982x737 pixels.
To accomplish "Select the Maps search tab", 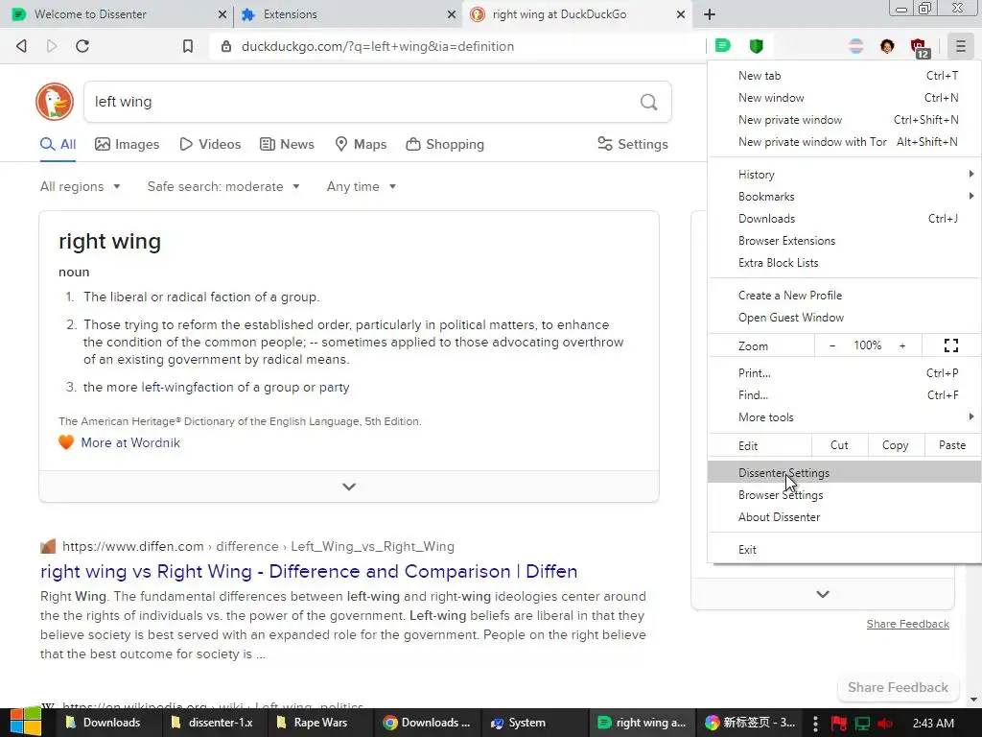I will 361,144.
